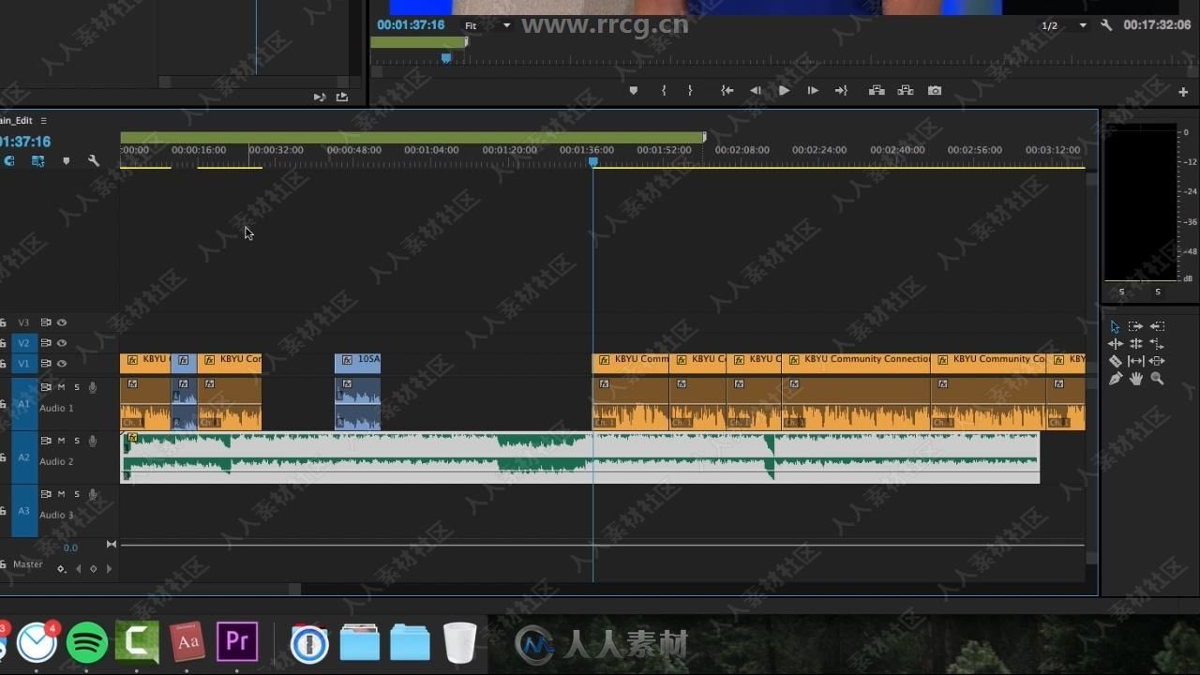
Task: Target the V2 track header
Action: point(24,343)
